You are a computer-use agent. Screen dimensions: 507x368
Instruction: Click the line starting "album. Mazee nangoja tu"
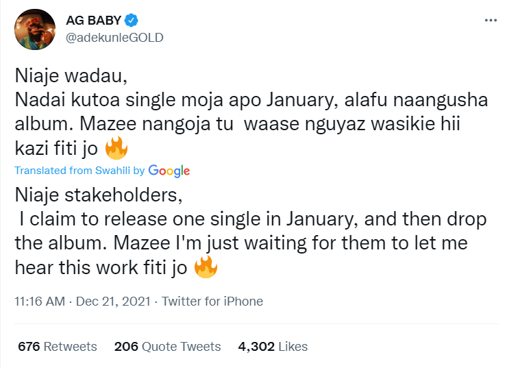pos(251,124)
